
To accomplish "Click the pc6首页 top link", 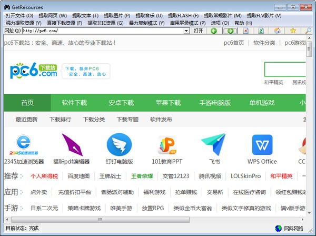I will point(234,43).
